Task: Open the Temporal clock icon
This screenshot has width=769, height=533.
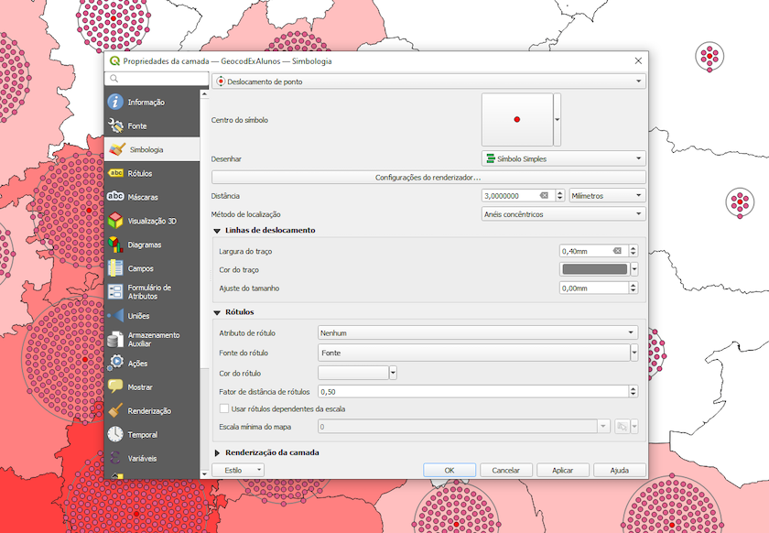Action: pyautogui.click(x=115, y=435)
